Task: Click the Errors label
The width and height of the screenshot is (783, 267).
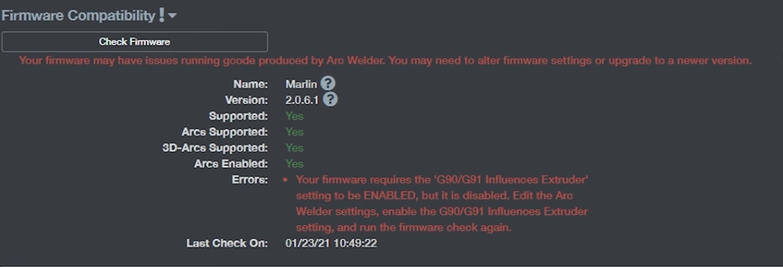Action: coord(250,180)
